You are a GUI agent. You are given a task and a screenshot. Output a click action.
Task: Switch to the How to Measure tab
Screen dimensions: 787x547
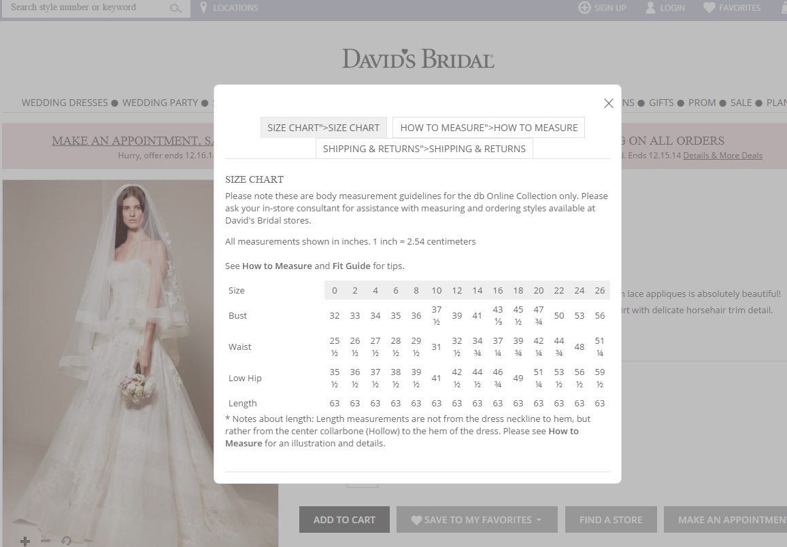(488, 128)
